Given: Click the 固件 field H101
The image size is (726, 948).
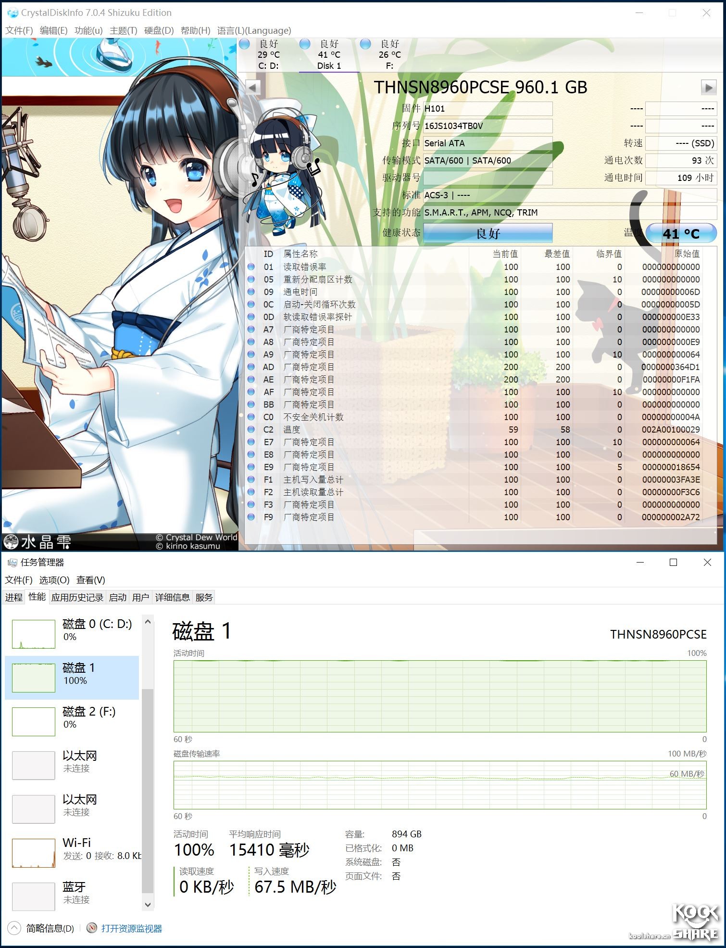Looking at the screenshot, I should [488, 109].
